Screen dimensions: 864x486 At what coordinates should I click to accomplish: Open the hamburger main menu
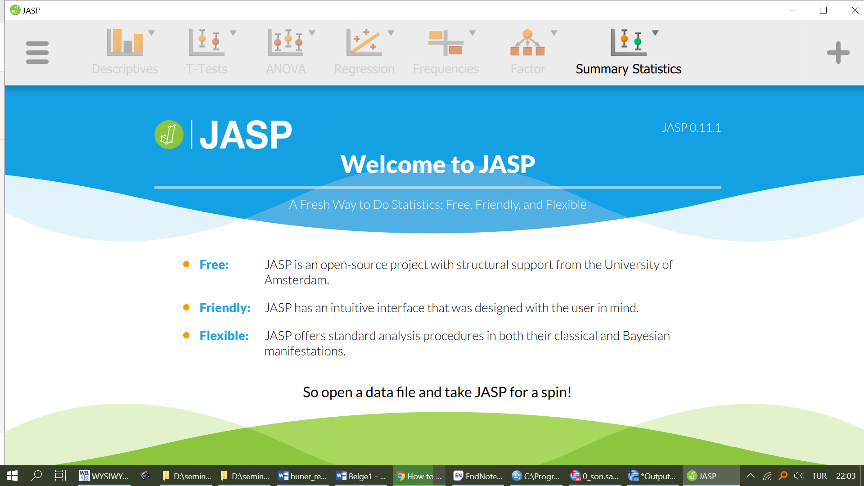(x=37, y=53)
